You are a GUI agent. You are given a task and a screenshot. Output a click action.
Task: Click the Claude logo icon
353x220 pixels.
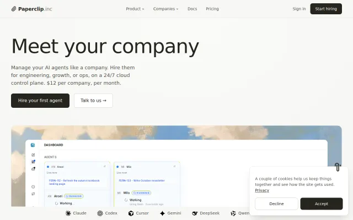(68, 213)
